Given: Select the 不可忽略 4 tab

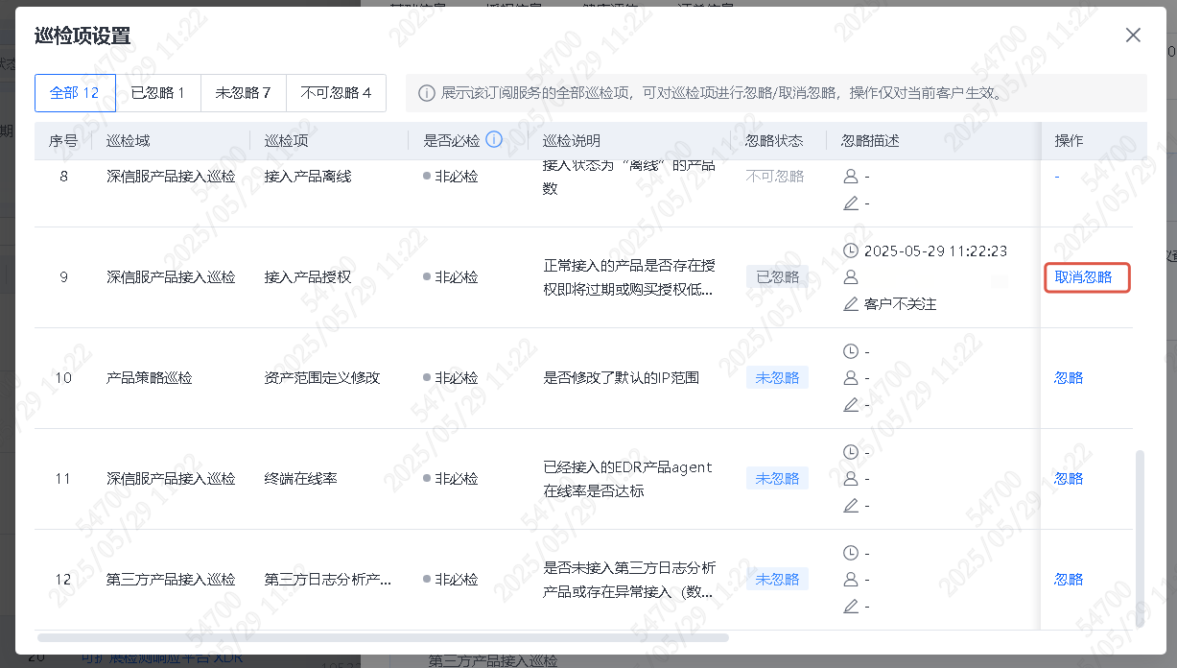Looking at the screenshot, I should point(336,93).
